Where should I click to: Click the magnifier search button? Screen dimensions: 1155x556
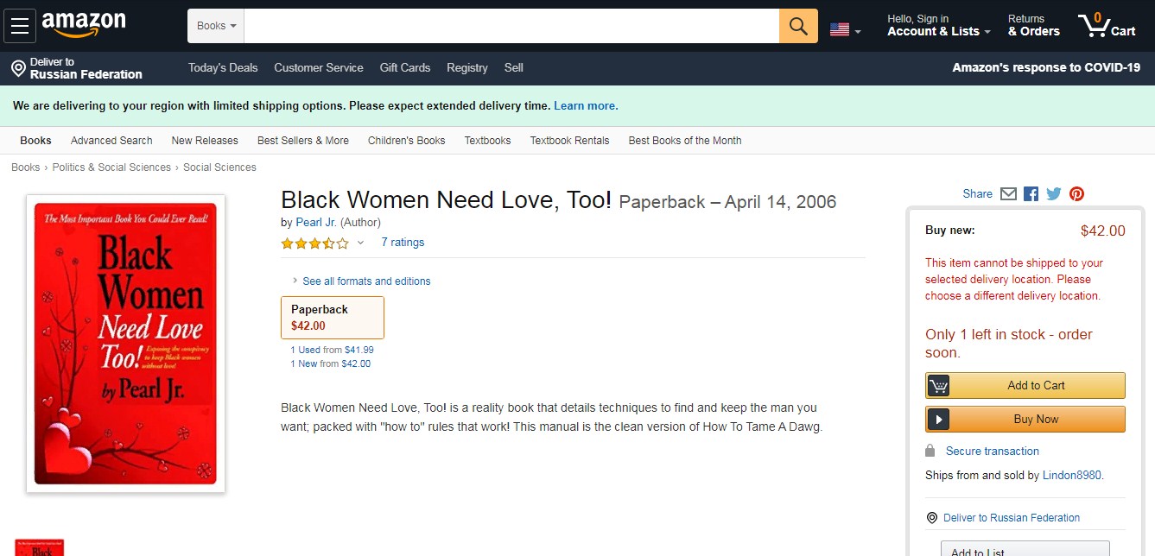pyautogui.click(x=798, y=26)
